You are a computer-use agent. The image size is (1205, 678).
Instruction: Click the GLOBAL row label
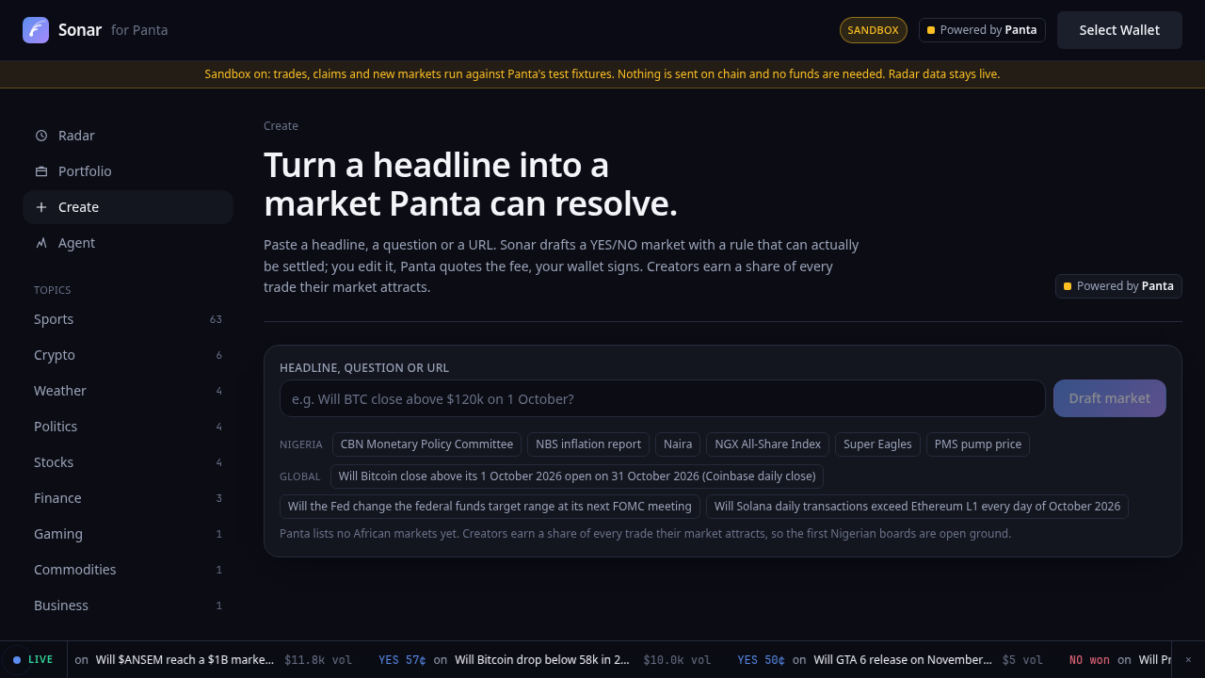click(300, 476)
